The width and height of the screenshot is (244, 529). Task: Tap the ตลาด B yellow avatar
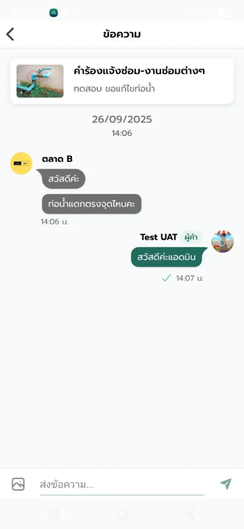21,163
